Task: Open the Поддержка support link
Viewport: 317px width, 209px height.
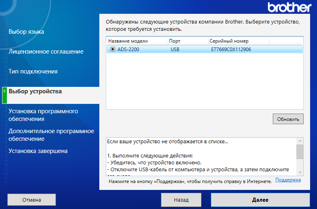Action: coord(288,180)
